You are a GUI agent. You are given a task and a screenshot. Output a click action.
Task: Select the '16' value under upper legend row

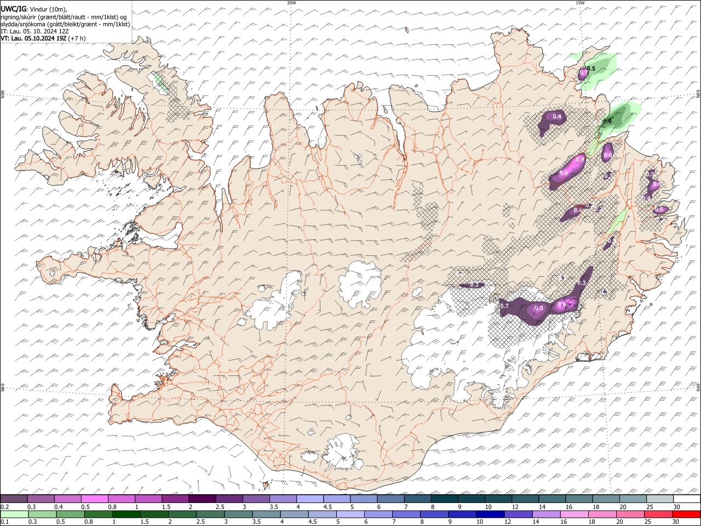pyautogui.click(x=569, y=507)
